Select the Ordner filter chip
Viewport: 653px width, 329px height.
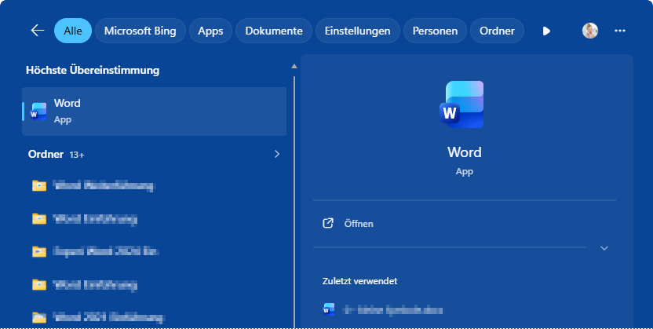tap(497, 31)
